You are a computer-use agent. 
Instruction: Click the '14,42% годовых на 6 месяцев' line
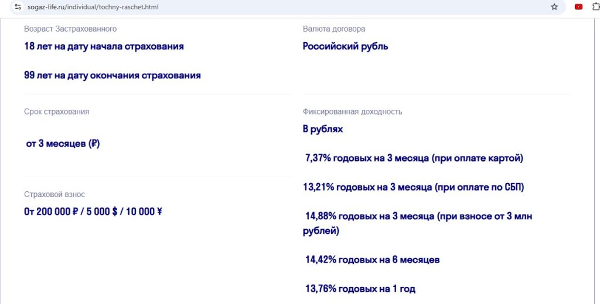click(x=372, y=260)
